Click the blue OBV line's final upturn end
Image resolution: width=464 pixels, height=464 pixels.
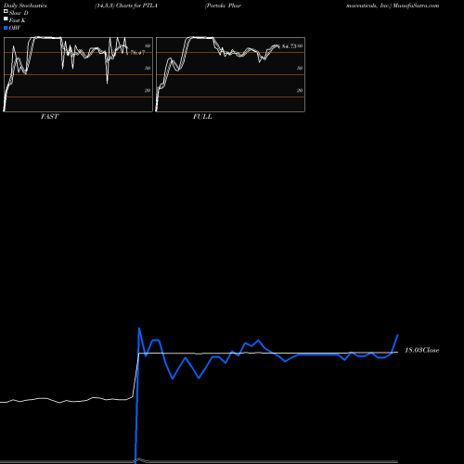(398, 335)
